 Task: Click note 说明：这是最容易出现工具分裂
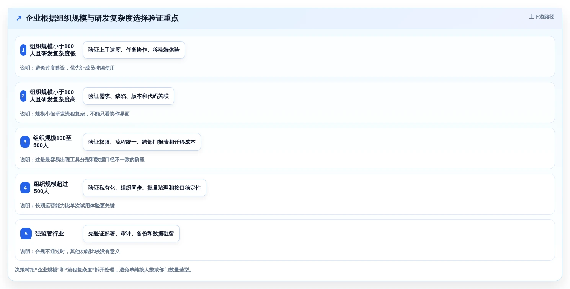coord(82,160)
